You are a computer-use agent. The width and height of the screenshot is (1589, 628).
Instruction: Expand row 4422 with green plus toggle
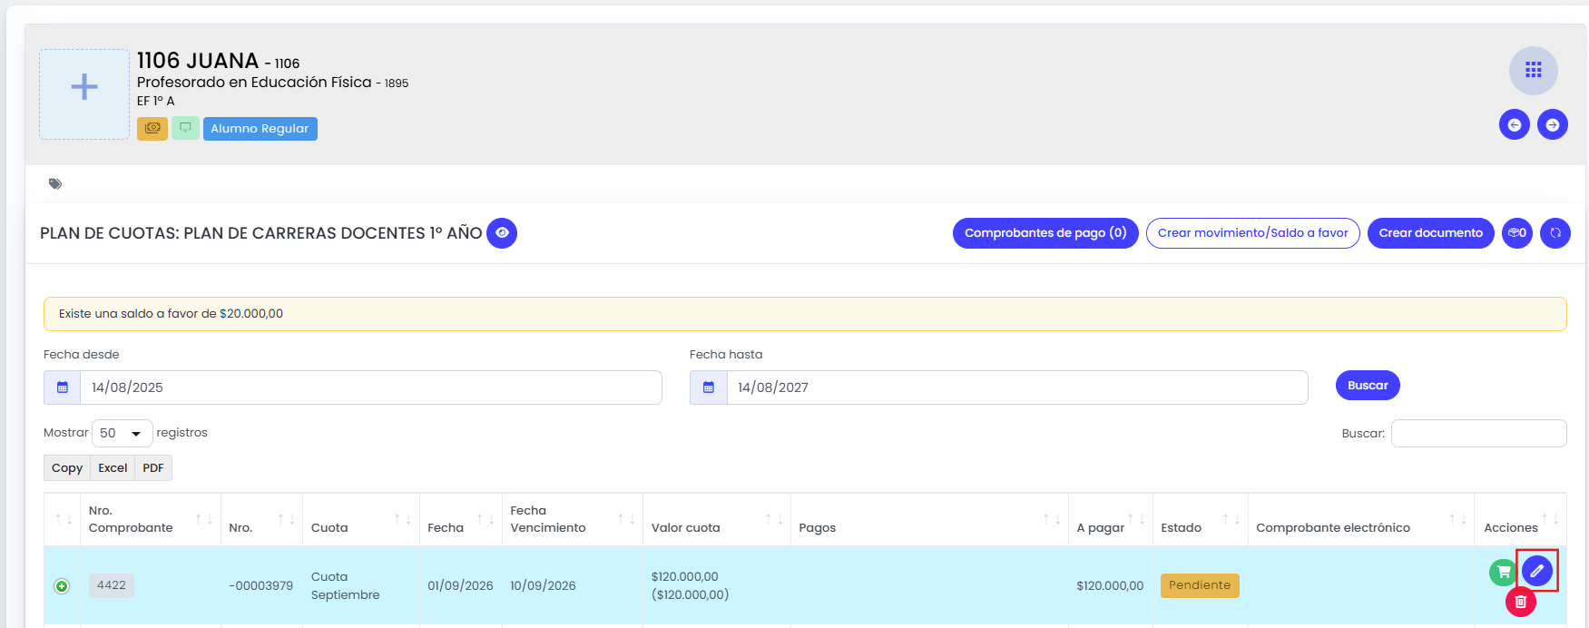coord(62,586)
